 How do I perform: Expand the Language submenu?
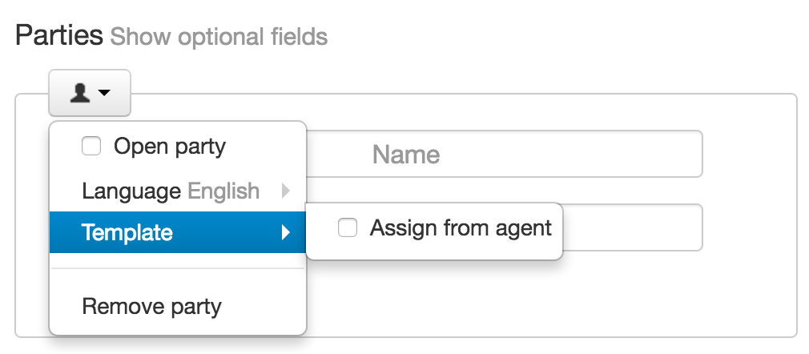click(178, 191)
